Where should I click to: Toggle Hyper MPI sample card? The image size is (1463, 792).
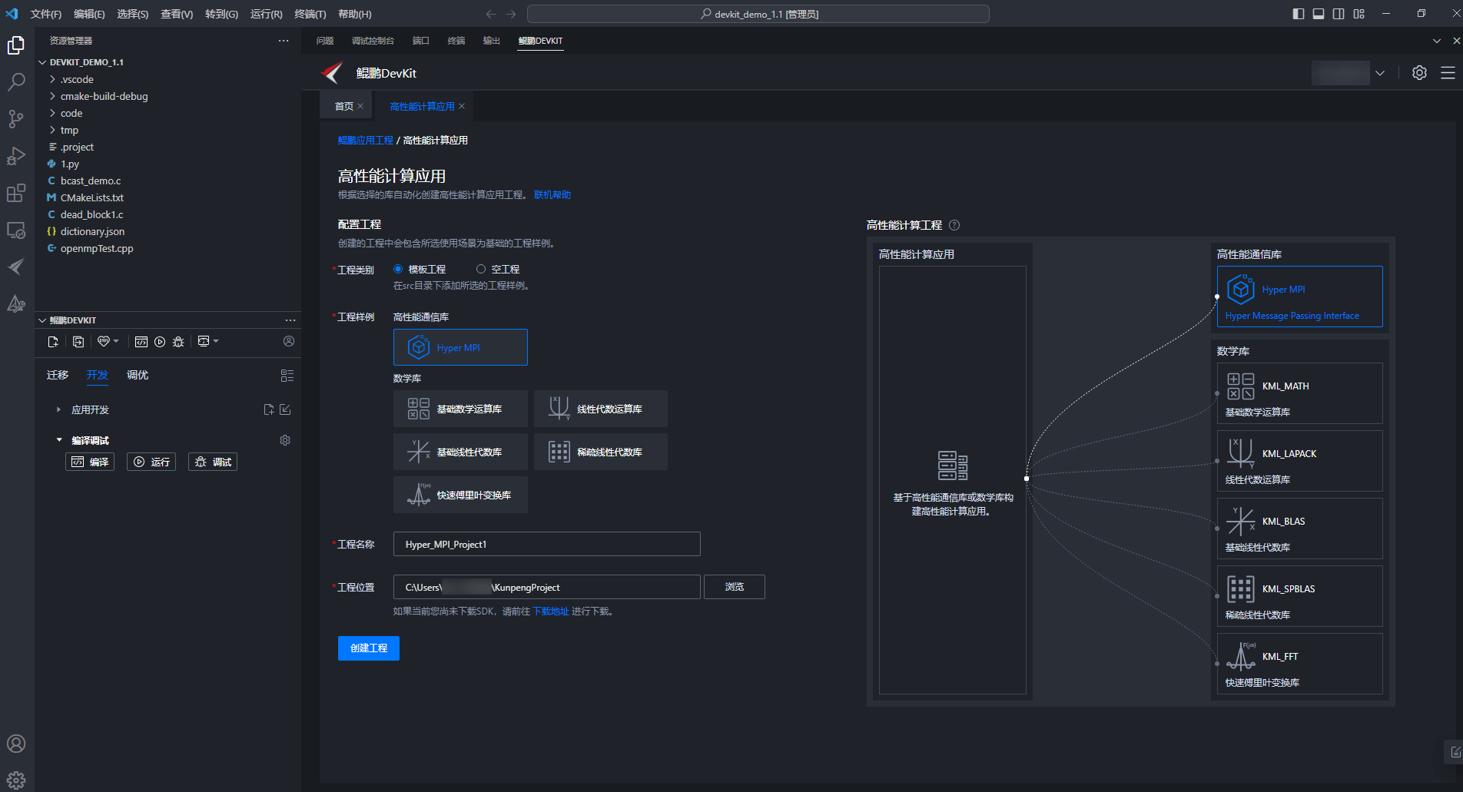460,347
